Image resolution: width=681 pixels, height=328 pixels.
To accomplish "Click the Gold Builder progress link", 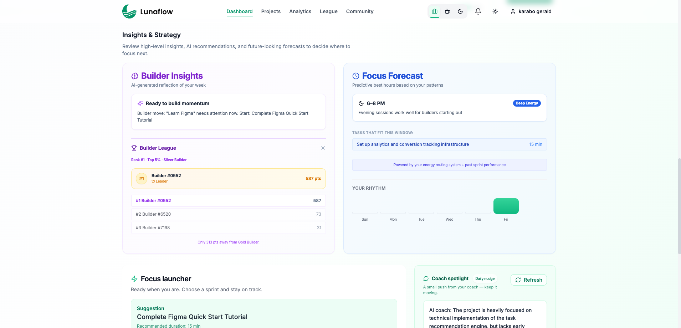I will pyautogui.click(x=228, y=242).
